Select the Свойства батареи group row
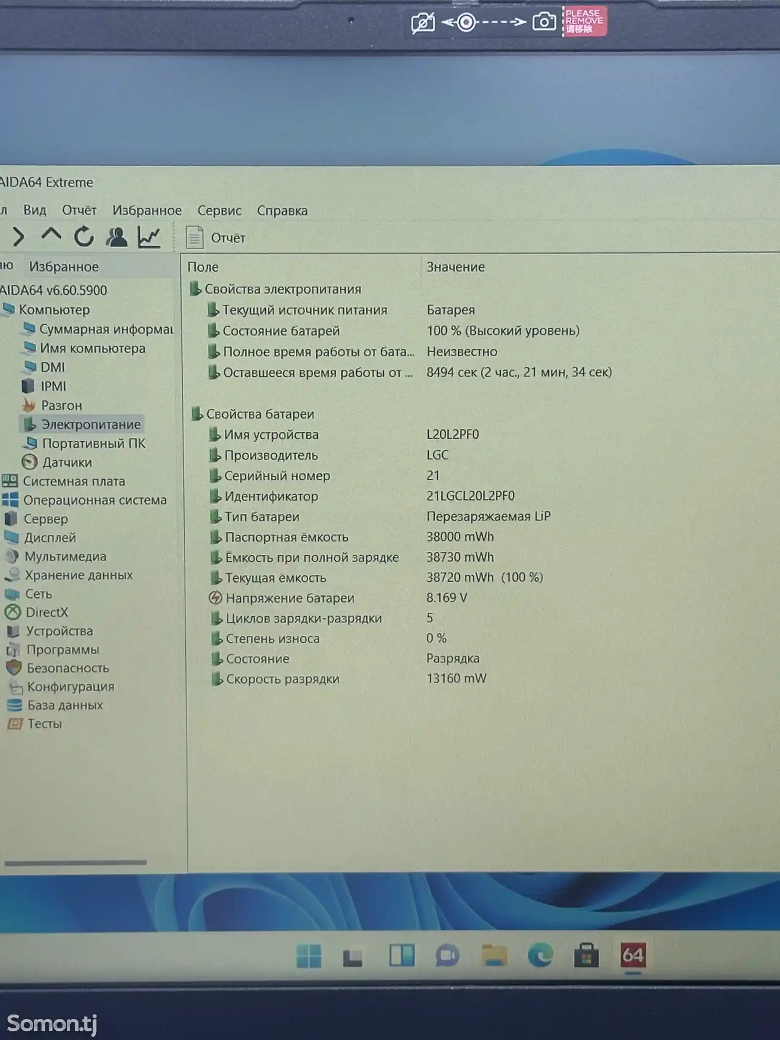This screenshot has width=780, height=1040. [253, 414]
